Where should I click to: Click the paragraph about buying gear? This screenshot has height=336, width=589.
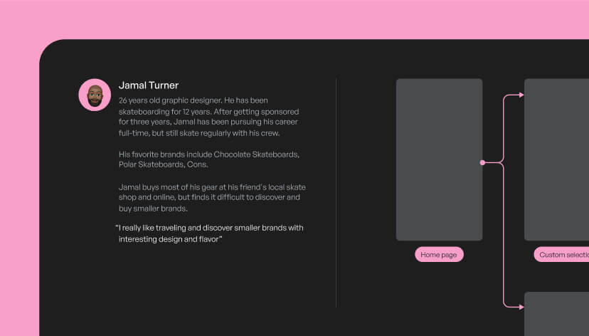pyautogui.click(x=211, y=197)
